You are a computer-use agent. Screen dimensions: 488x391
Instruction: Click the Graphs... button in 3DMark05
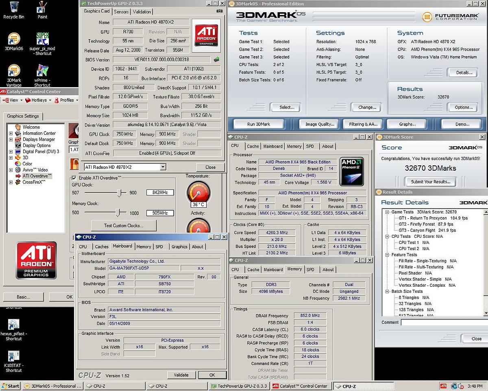click(407, 124)
